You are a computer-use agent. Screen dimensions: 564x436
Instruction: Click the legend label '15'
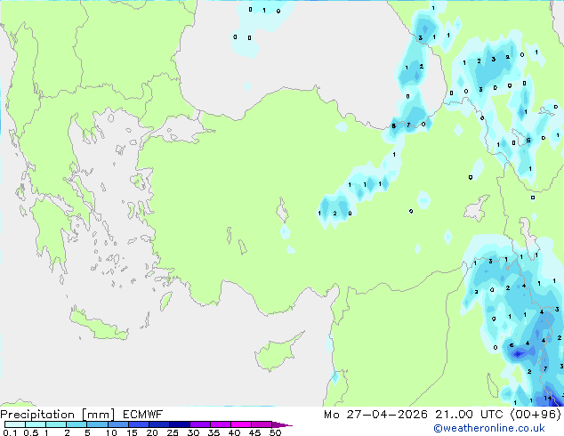point(132,432)
